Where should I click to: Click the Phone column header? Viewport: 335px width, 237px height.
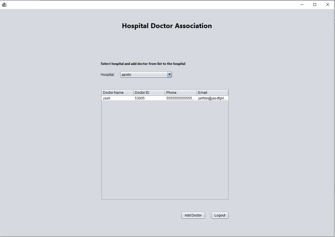tap(180, 92)
